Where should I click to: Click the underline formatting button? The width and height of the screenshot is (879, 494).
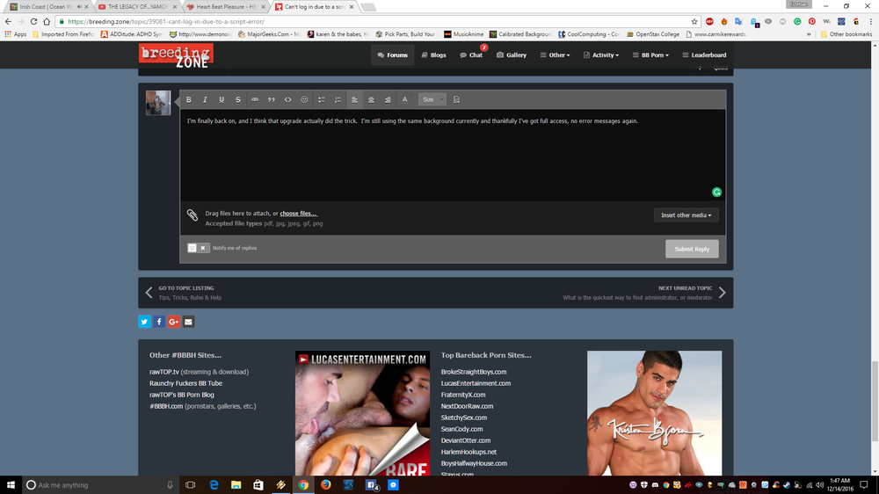pyautogui.click(x=222, y=100)
